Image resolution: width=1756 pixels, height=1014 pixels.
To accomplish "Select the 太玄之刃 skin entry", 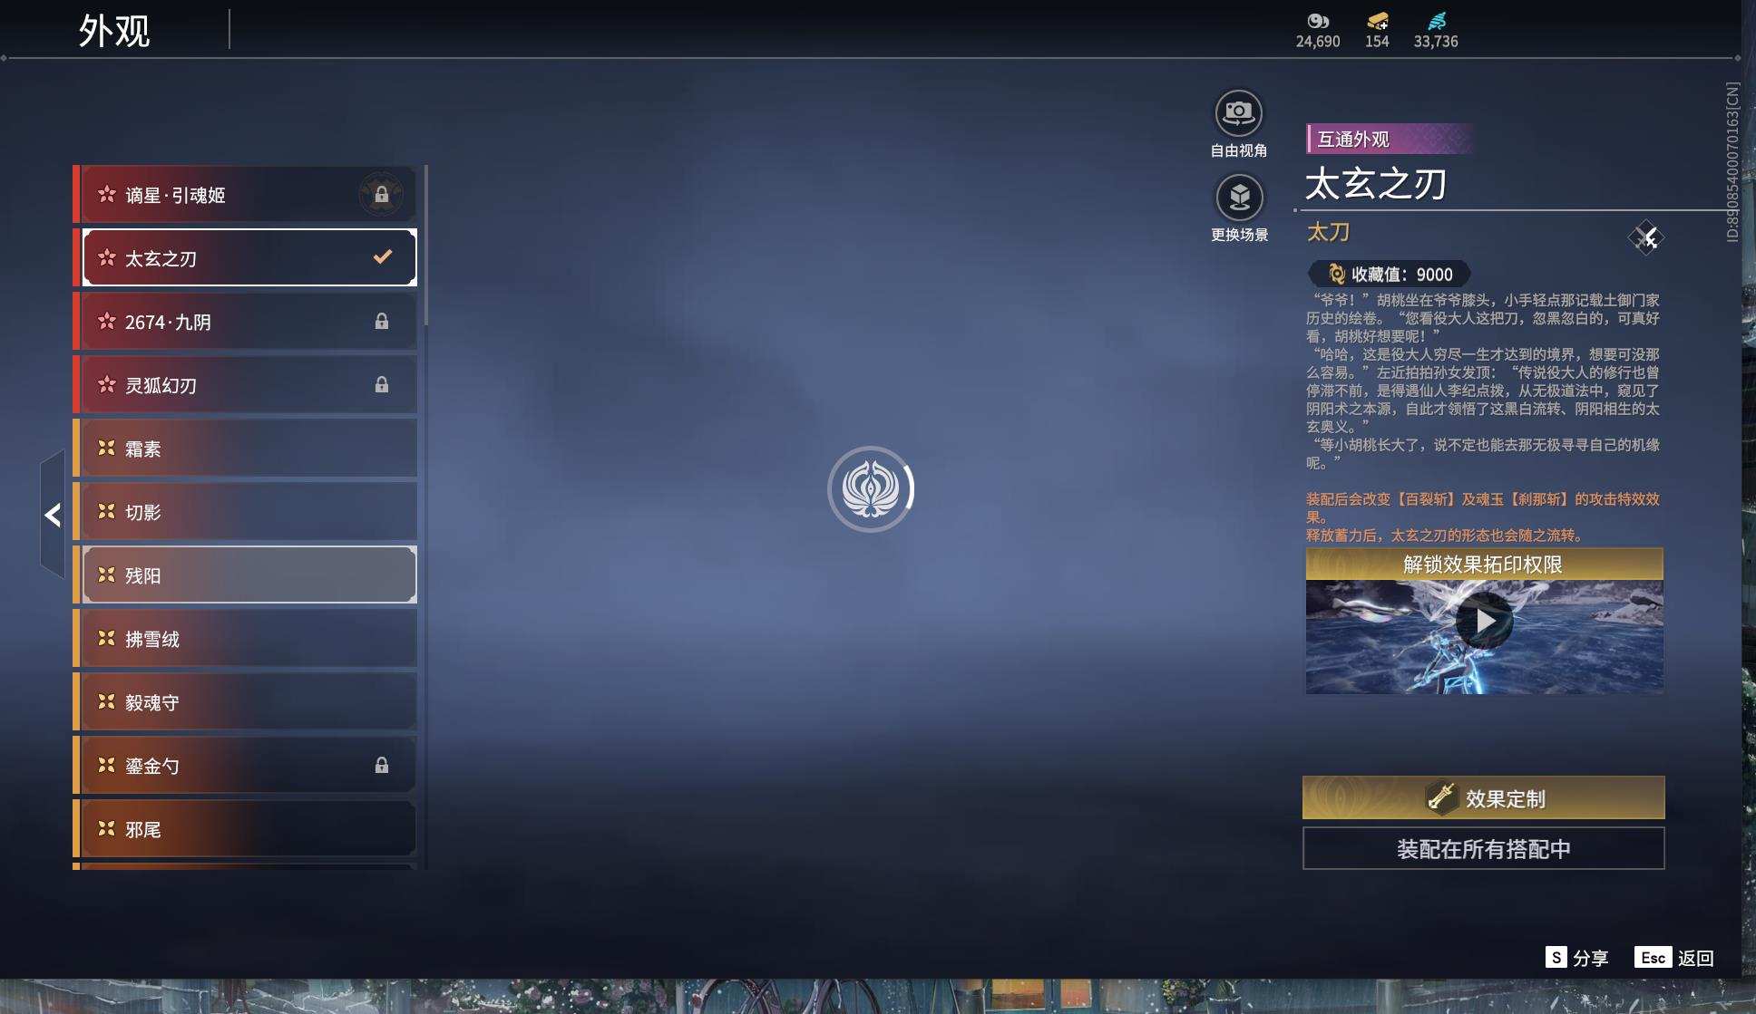I will tap(245, 258).
